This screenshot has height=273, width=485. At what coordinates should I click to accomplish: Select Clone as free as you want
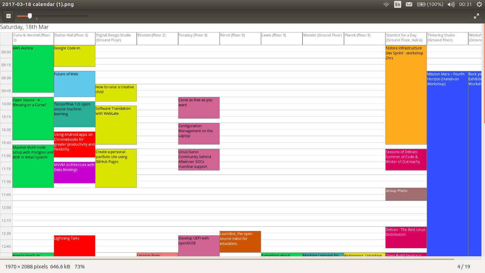coord(199,108)
